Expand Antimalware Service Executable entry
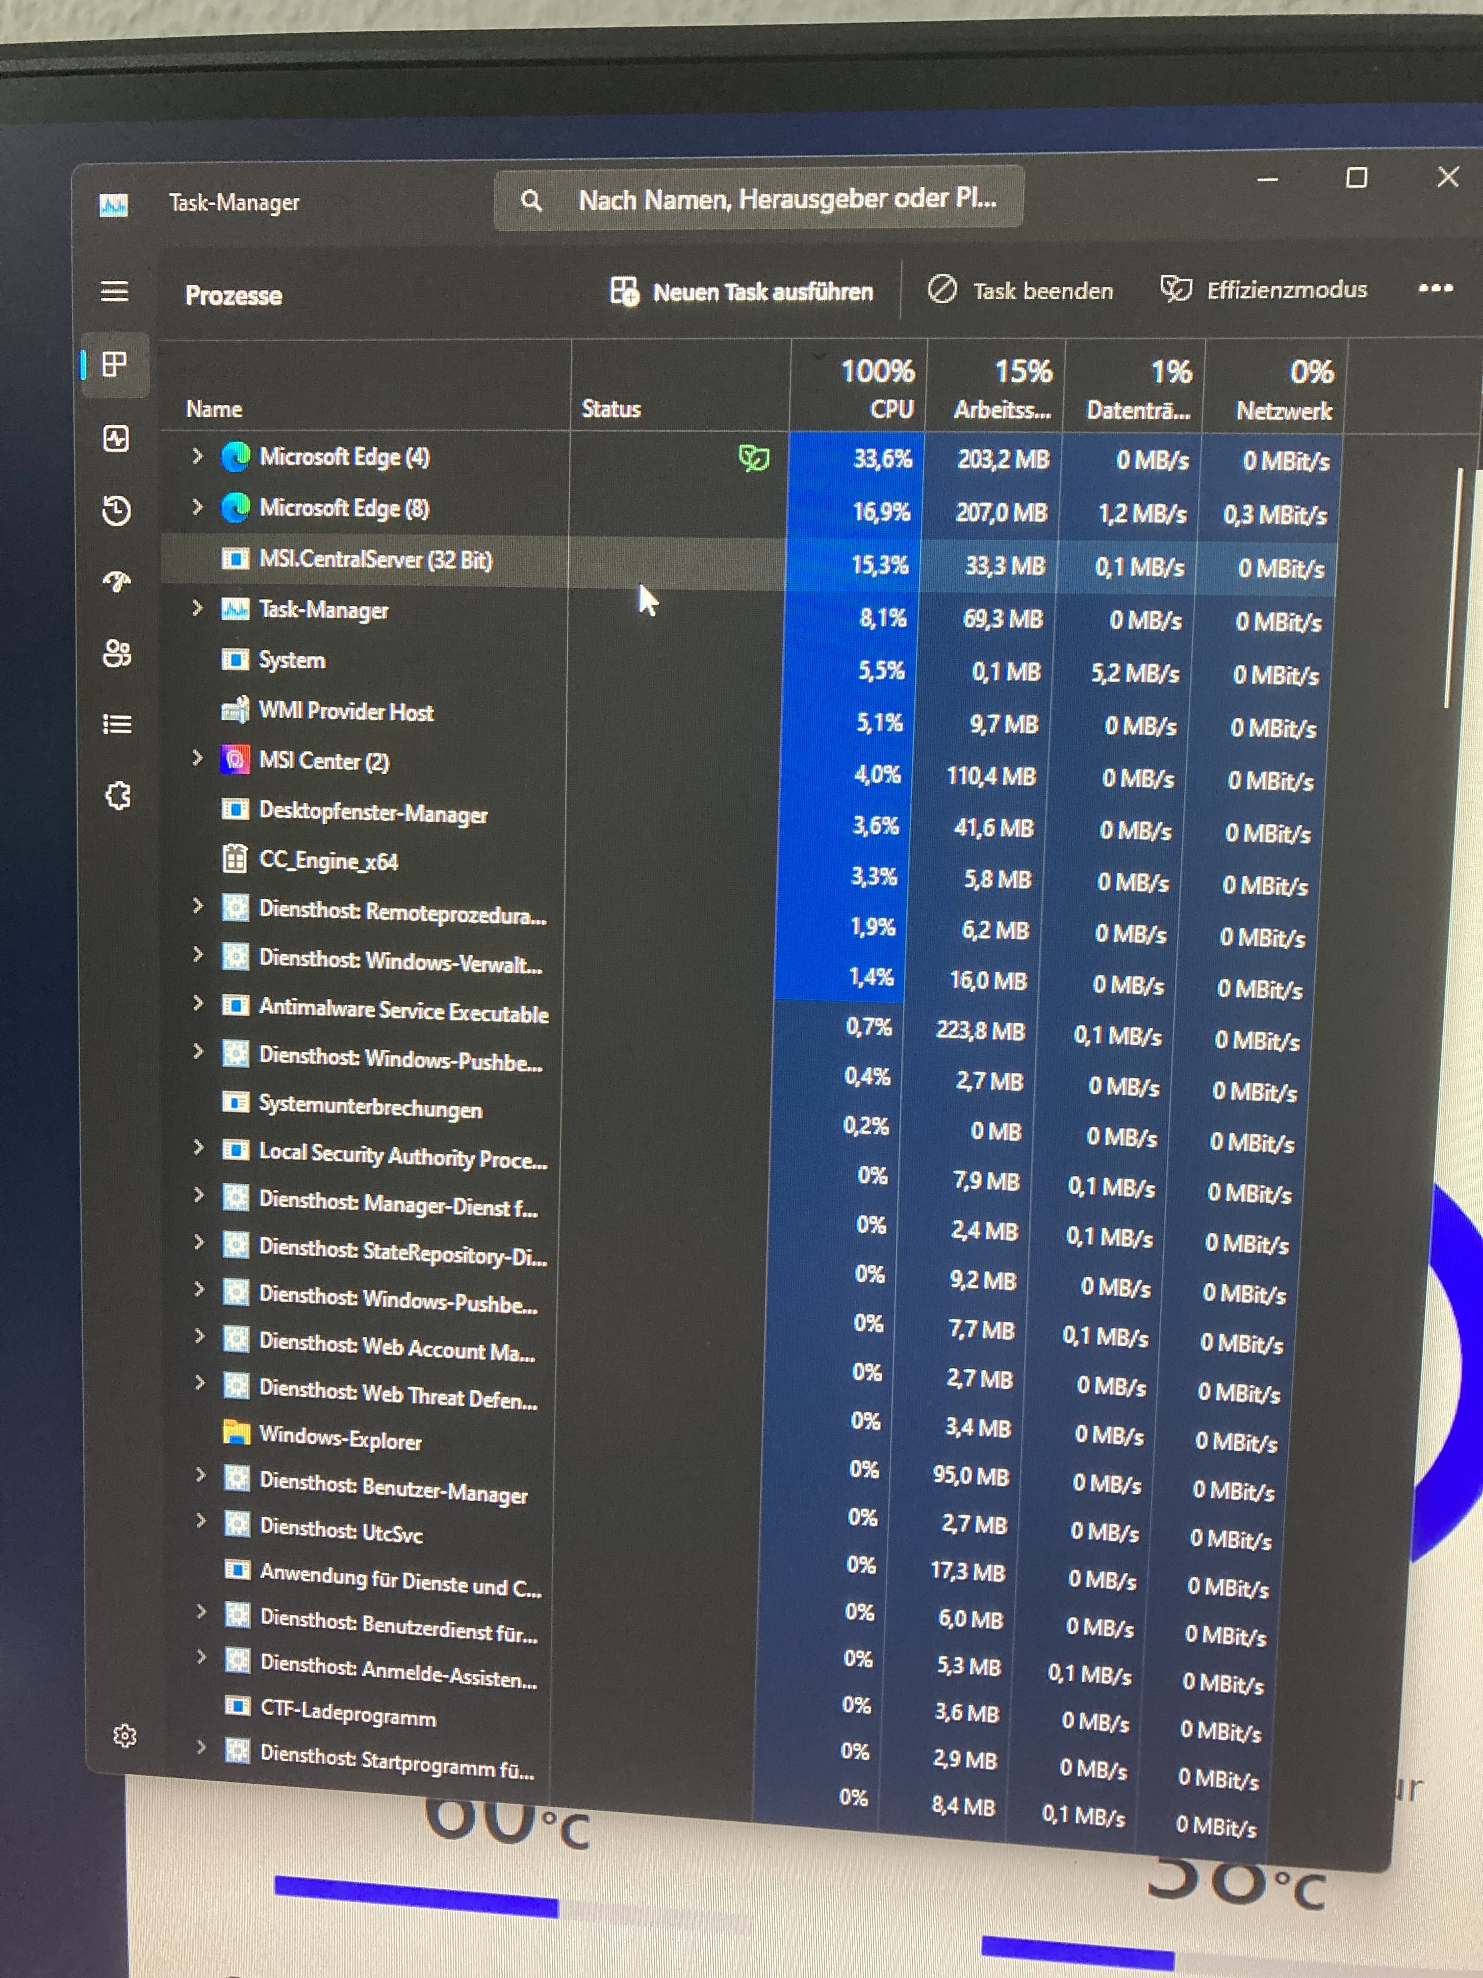This screenshot has width=1483, height=1978. [199, 1003]
